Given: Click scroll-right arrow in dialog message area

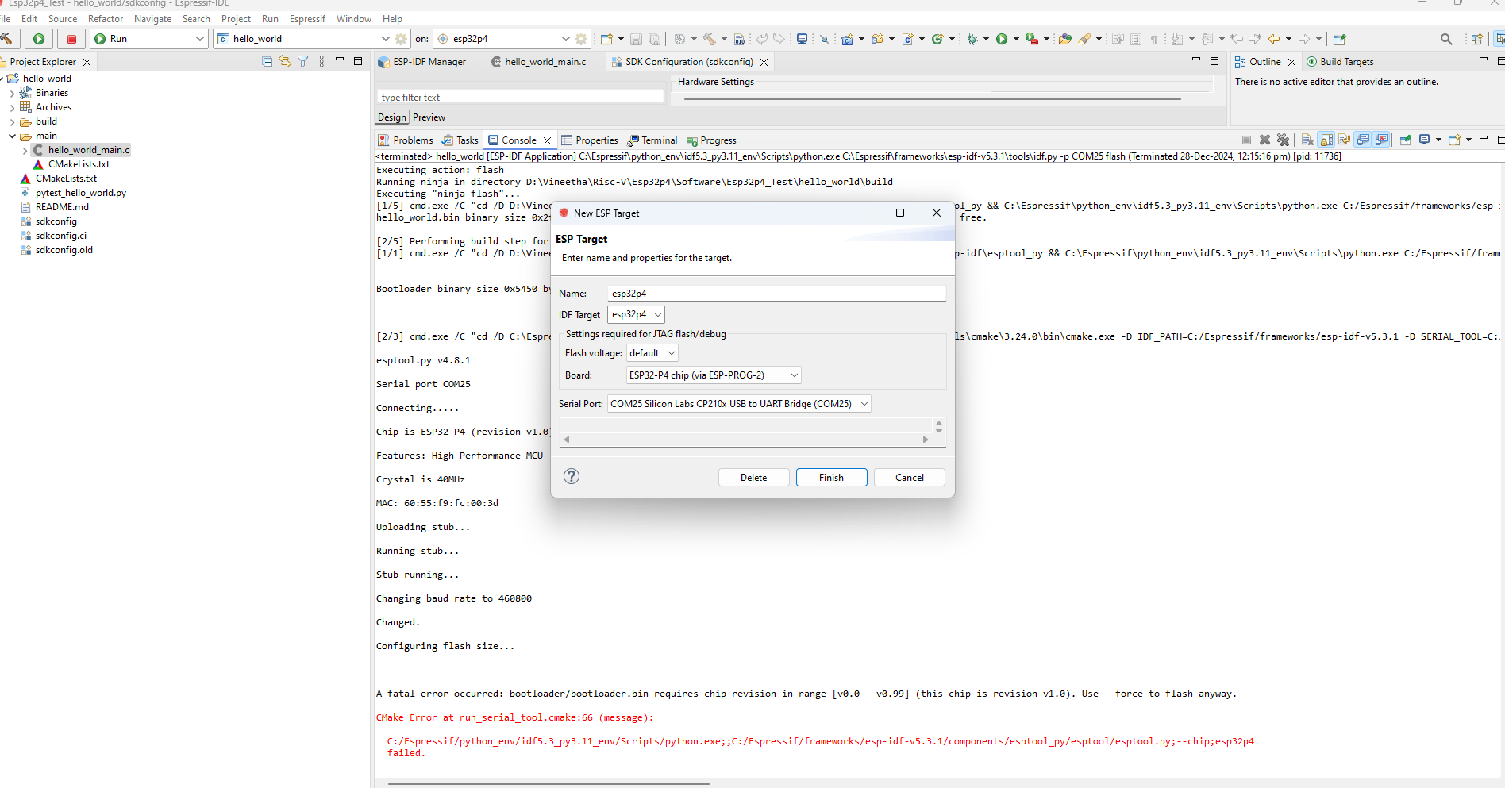Looking at the screenshot, I should pyautogui.click(x=926, y=439).
